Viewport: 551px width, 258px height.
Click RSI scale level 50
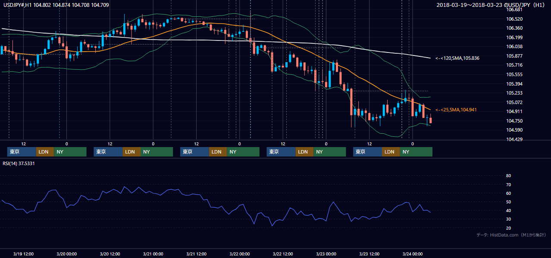508,202
